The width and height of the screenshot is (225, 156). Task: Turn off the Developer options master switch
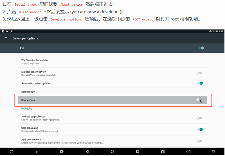pyautogui.click(x=201, y=48)
